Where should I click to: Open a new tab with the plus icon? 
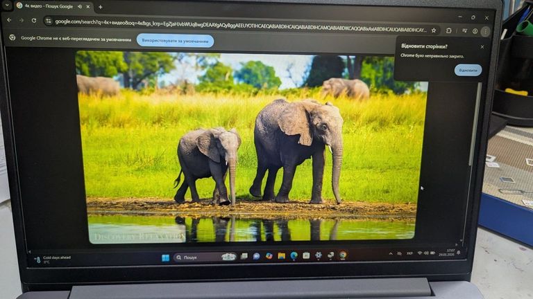point(100,7)
